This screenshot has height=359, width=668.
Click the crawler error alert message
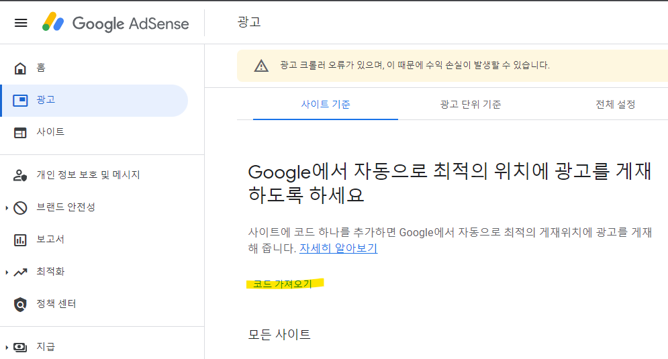(414, 65)
